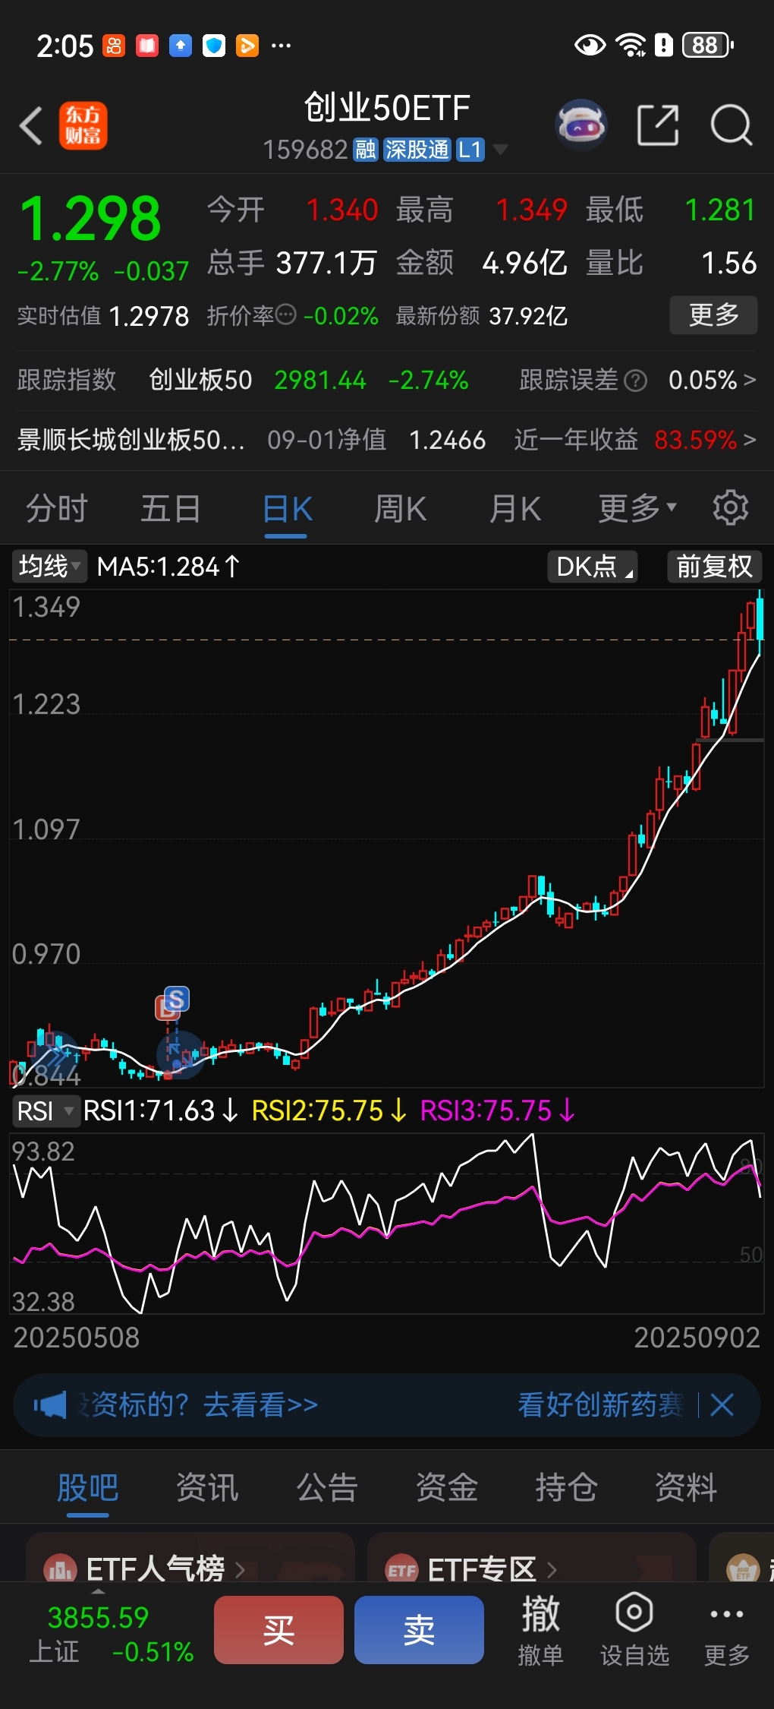This screenshot has width=774, height=1709.
Task: Tap banner link 去看看>>
Action: (260, 1405)
